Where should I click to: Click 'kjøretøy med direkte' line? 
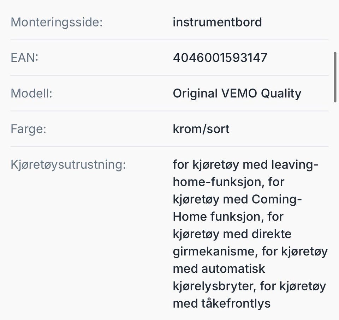point(232,234)
